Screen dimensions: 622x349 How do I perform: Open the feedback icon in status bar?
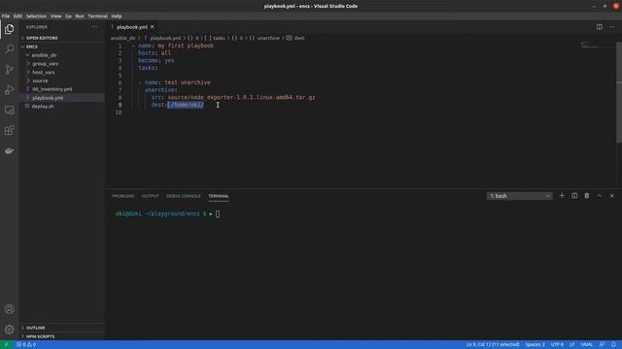click(602, 345)
